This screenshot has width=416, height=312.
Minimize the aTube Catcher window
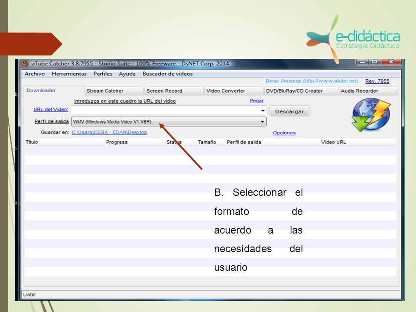click(x=362, y=62)
